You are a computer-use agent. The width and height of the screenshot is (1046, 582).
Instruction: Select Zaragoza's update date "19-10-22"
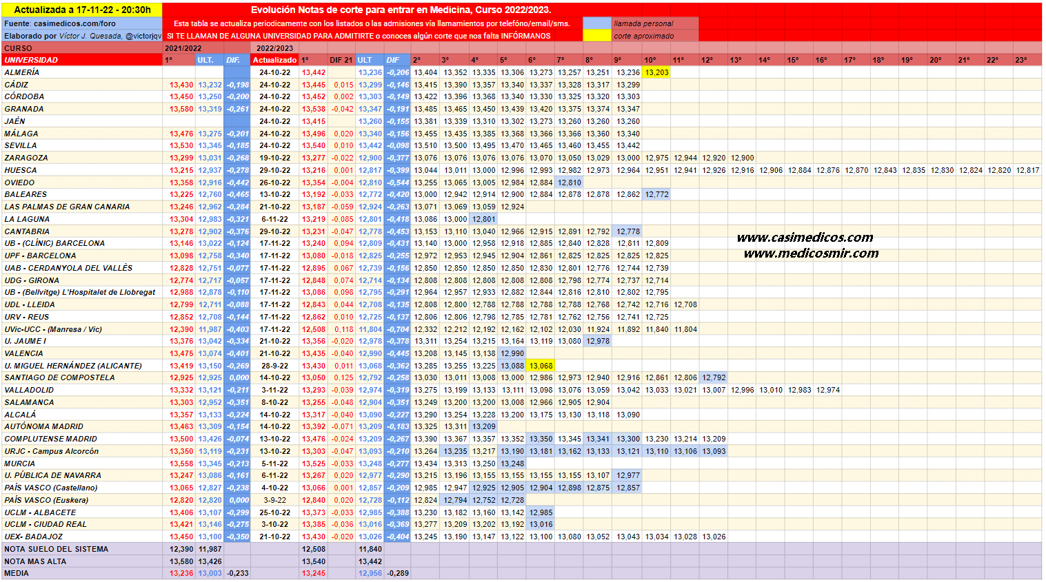(274, 158)
